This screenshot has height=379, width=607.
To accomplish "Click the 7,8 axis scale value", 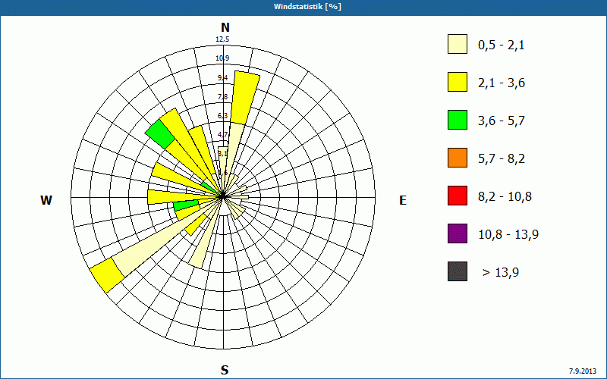I will point(222,97).
